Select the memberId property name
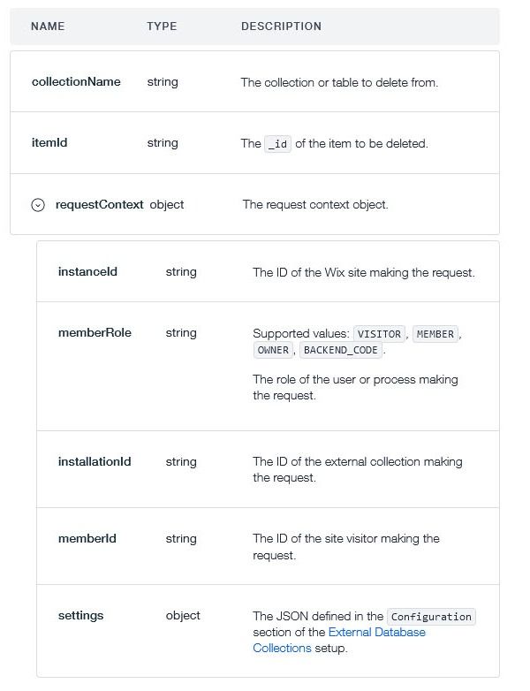Image resolution: width=530 pixels, height=691 pixels. (x=87, y=539)
